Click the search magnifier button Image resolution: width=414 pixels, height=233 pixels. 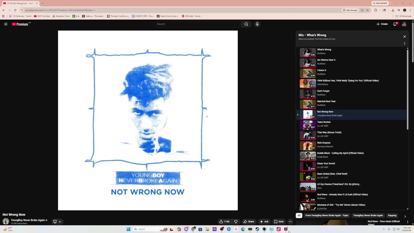tap(246, 24)
